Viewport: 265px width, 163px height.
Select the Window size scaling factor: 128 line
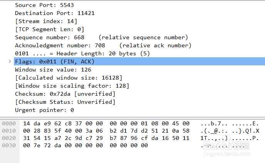point(72,86)
